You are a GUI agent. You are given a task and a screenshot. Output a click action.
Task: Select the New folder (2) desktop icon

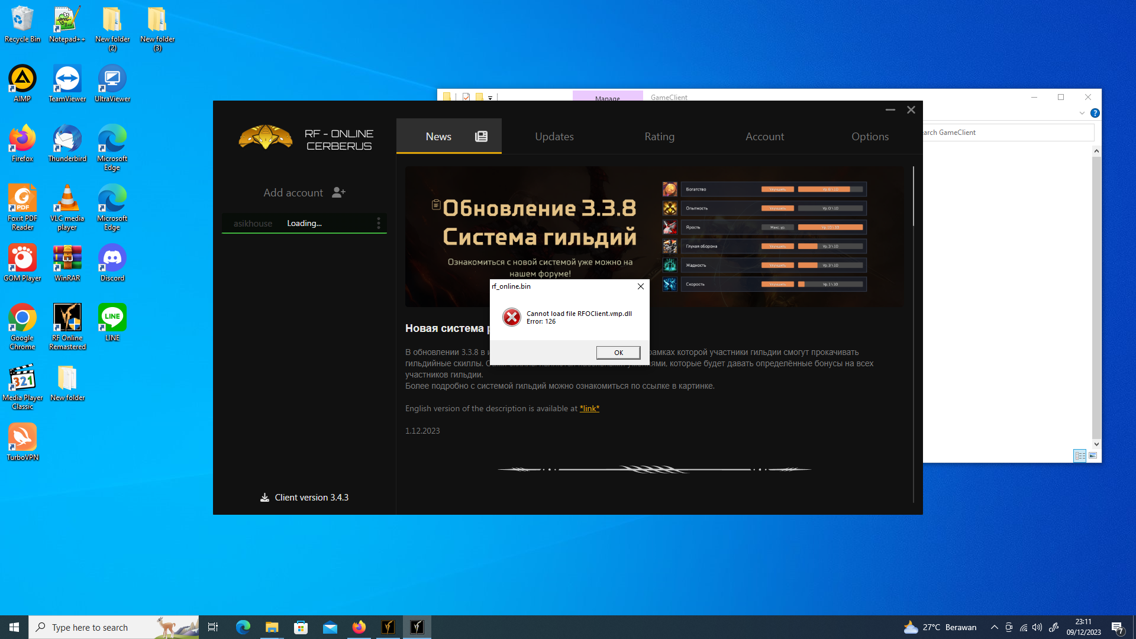[x=112, y=29]
